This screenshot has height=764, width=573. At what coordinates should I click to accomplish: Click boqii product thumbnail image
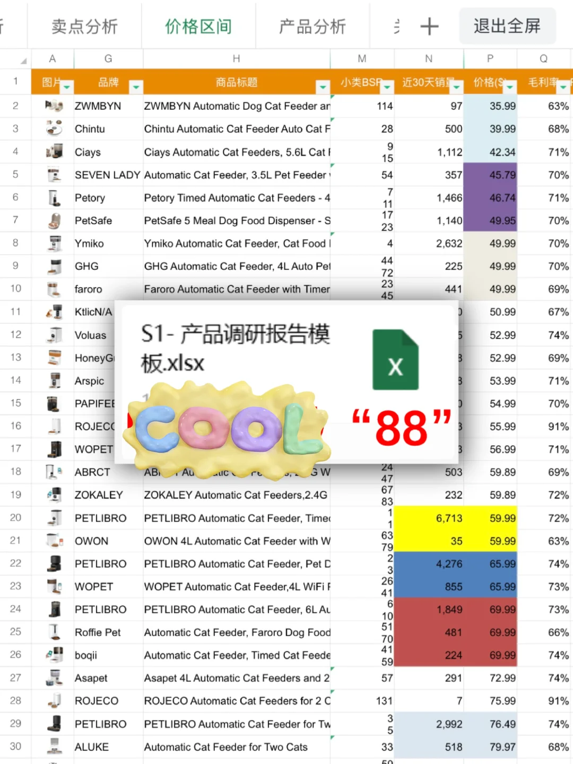tap(54, 655)
